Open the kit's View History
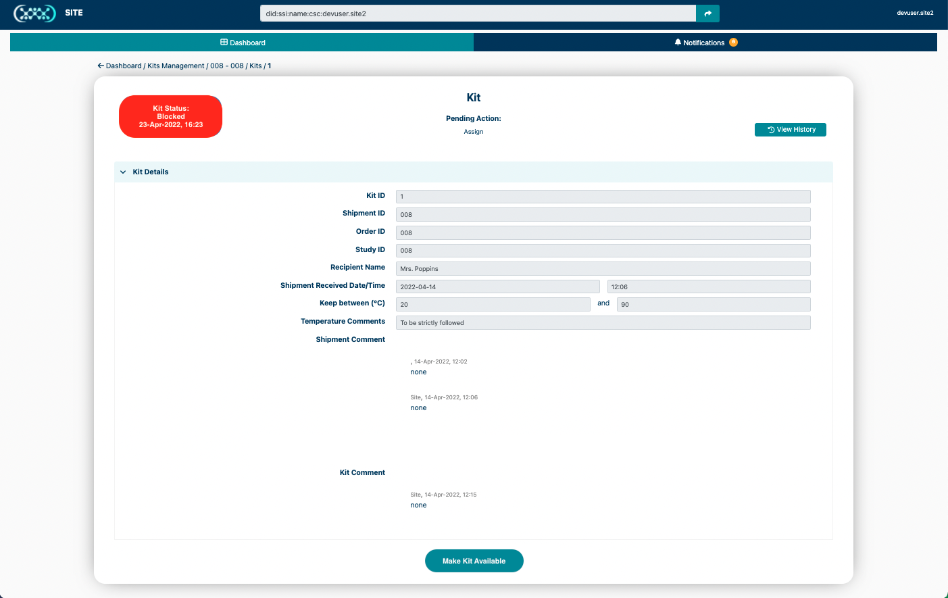 (791, 129)
